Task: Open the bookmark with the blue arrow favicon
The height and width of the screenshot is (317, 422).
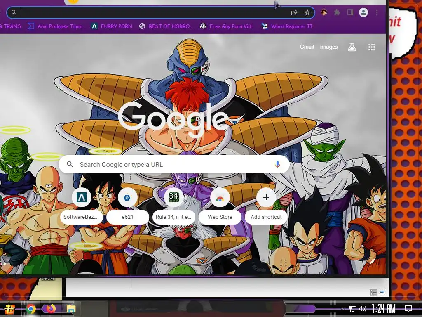Action: 56,26
